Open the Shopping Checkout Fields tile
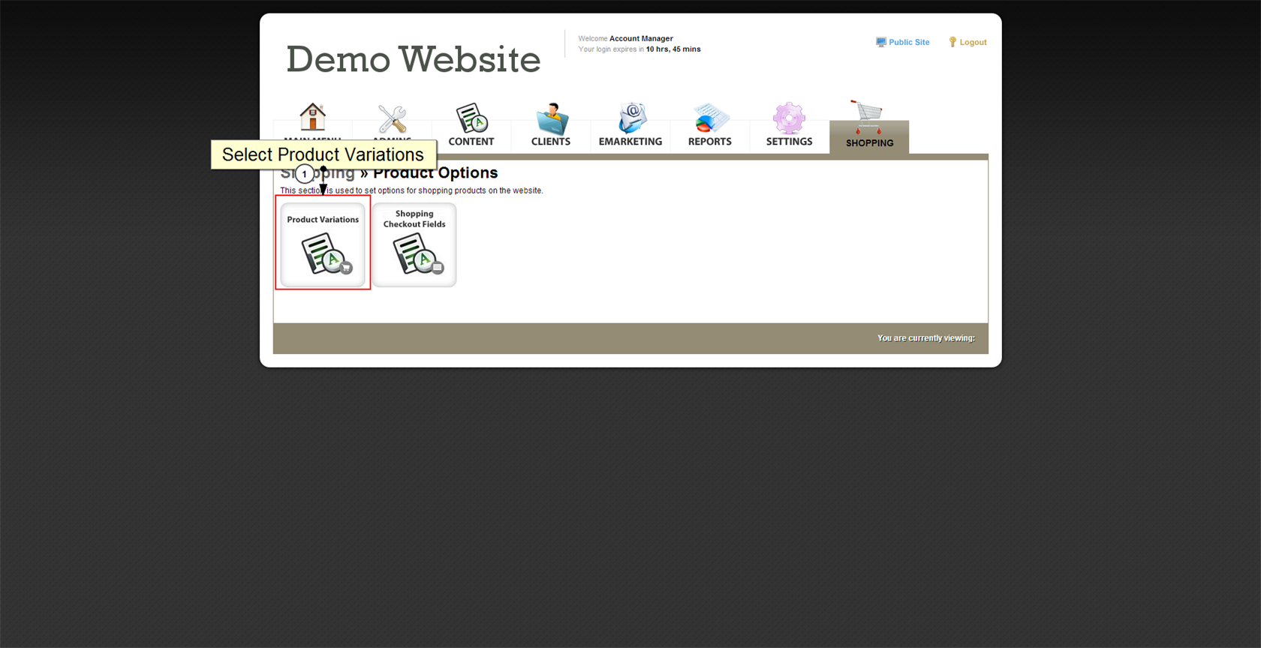The width and height of the screenshot is (1261, 648). coord(414,245)
